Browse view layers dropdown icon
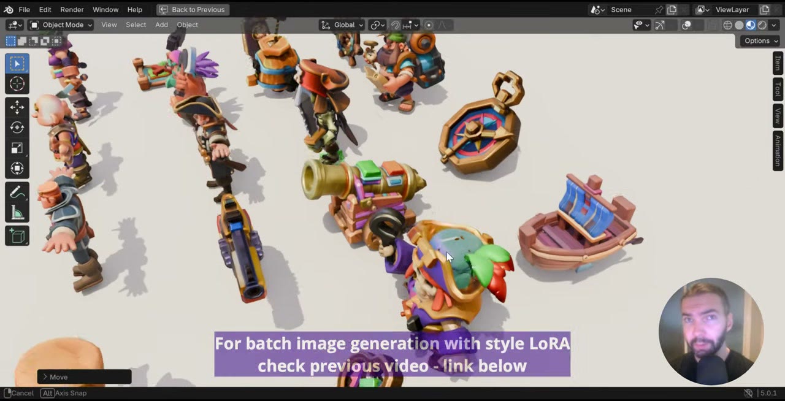 click(703, 10)
